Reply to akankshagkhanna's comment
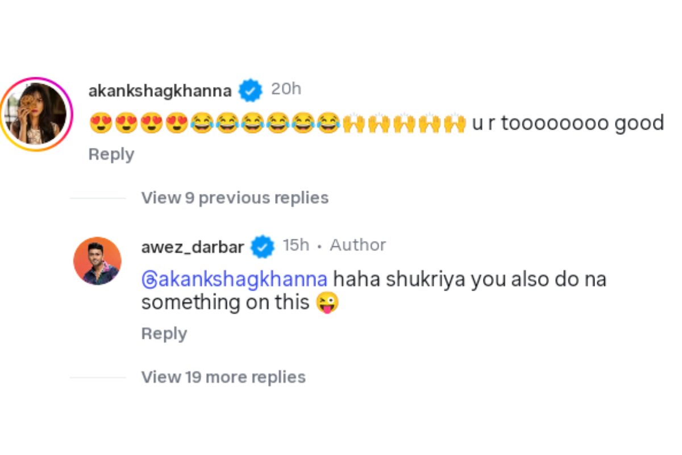This screenshot has width=682, height=455. point(111,154)
